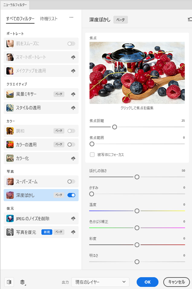This screenshot has width=192, height=289.
Task: Check the 被写体にフォーカス checkbox
Action: coord(92,154)
